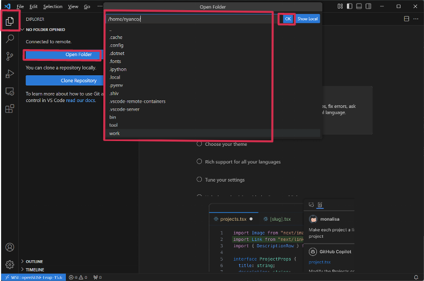Click the Customize Layout icon
The width and height of the screenshot is (424, 281).
(340, 6)
